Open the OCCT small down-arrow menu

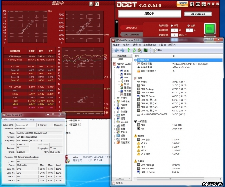click(209, 4)
